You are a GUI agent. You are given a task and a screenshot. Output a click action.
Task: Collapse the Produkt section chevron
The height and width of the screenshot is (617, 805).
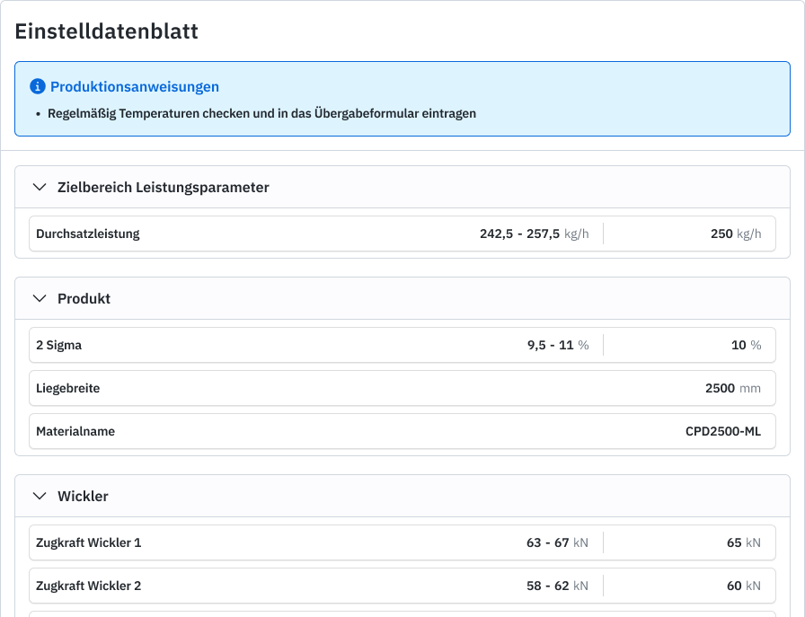(39, 299)
